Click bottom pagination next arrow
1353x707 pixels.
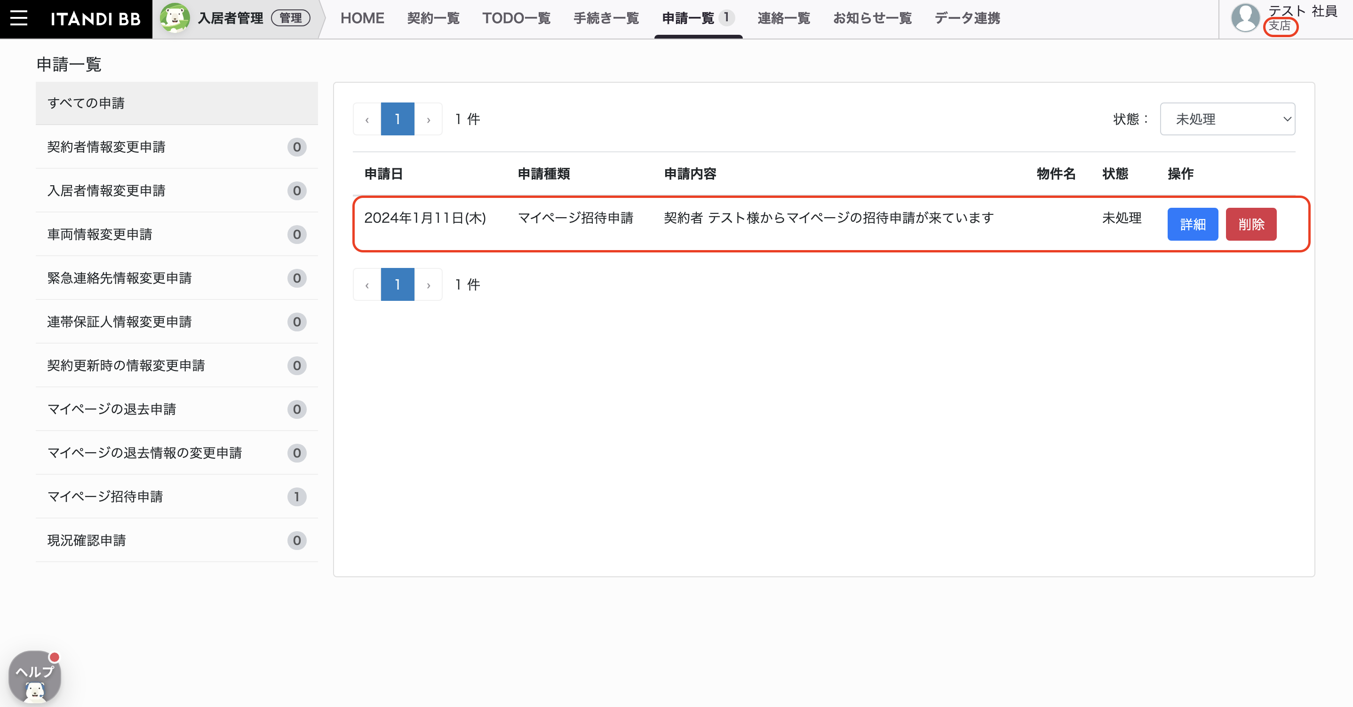coord(429,284)
